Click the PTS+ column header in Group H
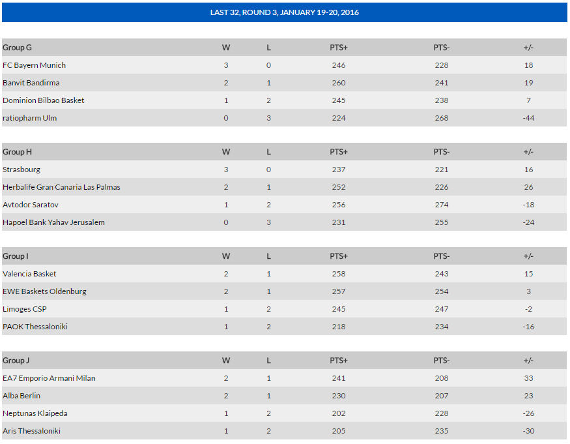 coord(339,152)
